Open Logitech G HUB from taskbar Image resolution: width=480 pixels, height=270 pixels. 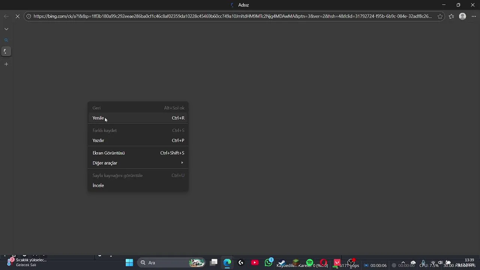pyautogui.click(x=241, y=262)
